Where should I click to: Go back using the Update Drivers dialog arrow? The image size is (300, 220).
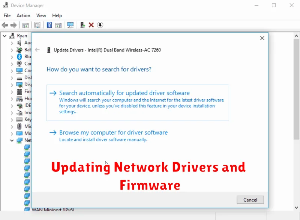(37, 50)
